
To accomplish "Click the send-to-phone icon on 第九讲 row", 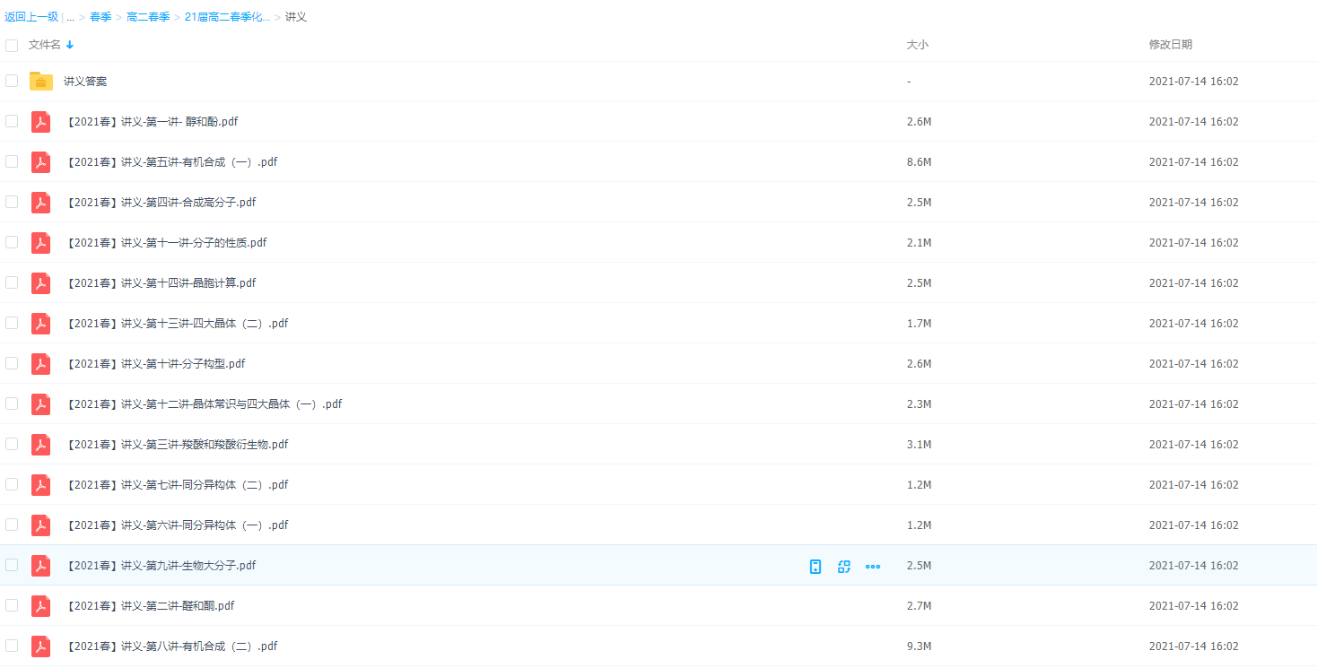I will point(815,566).
